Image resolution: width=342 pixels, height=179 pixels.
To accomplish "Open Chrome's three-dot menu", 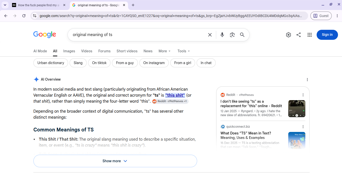I will 337,16.
